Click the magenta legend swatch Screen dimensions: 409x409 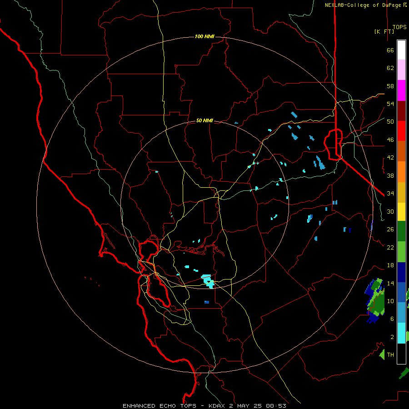click(401, 90)
